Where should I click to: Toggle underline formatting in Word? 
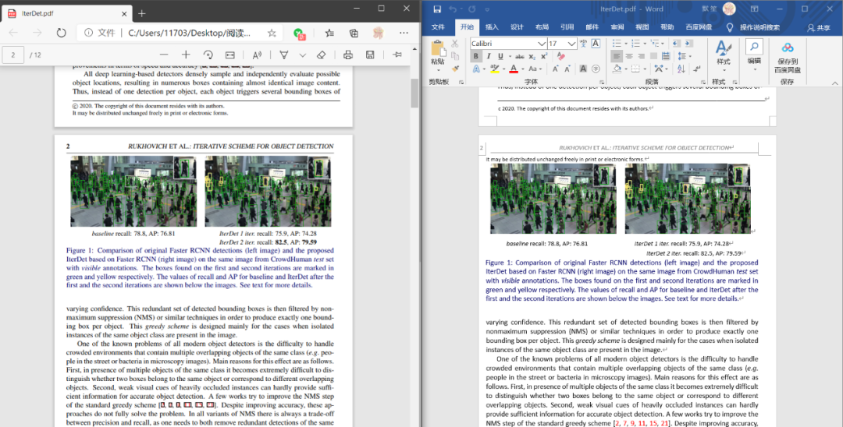point(500,56)
